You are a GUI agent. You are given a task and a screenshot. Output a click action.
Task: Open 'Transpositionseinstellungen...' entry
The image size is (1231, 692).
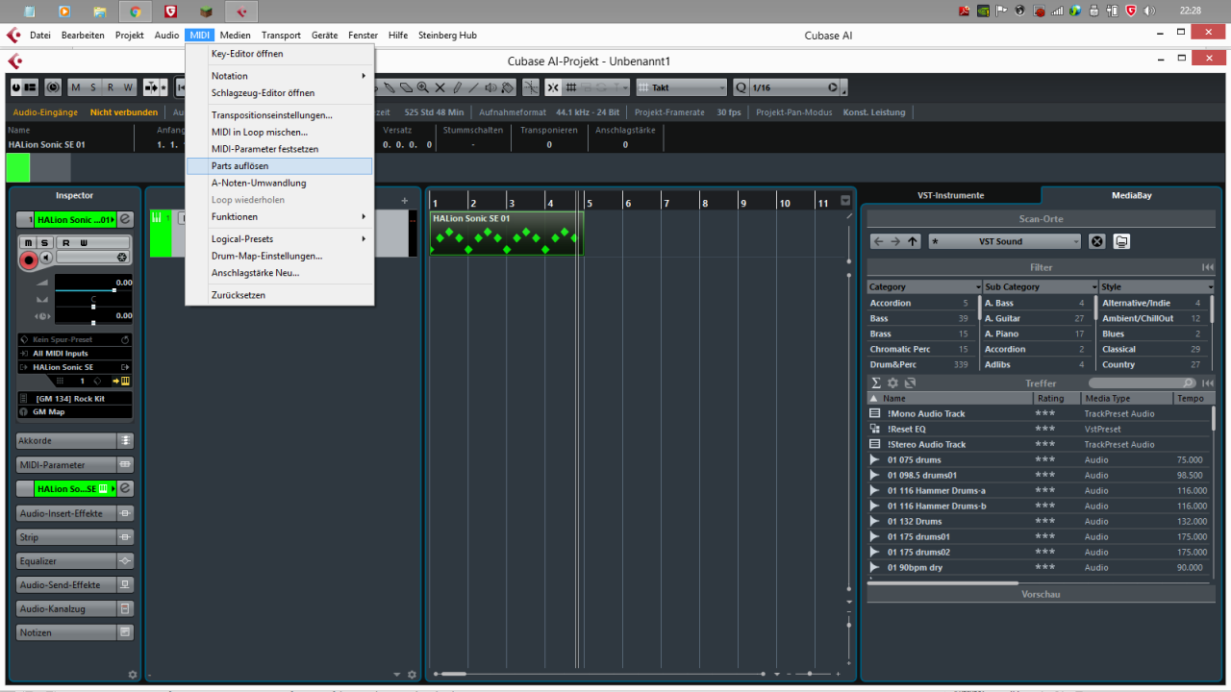tap(279, 115)
